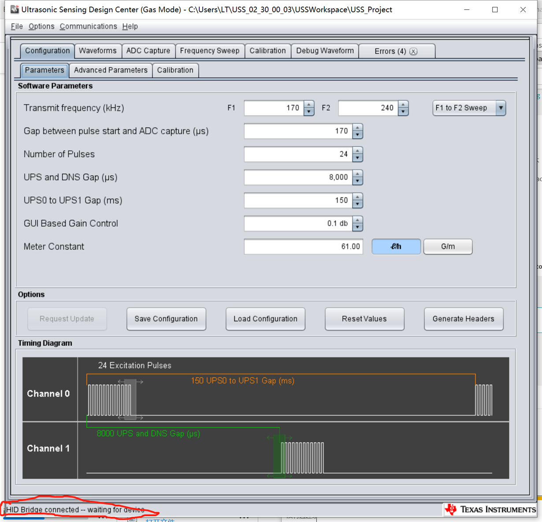Viewport: 542px width, 522px height.
Task: Open the Debug Waveform tab
Action: (x=325, y=51)
